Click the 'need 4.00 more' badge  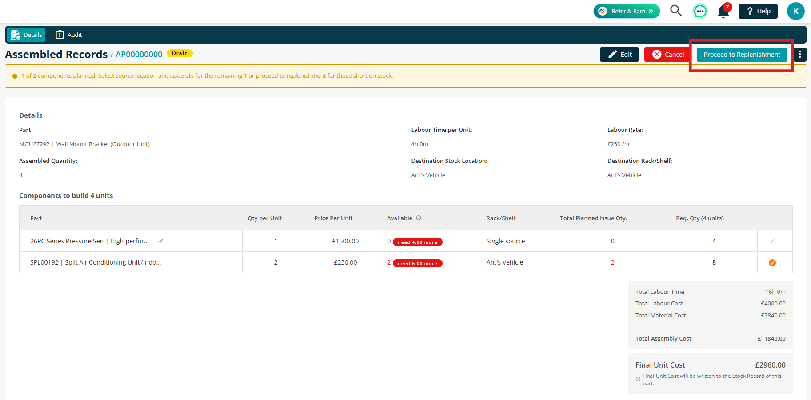(417, 242)
